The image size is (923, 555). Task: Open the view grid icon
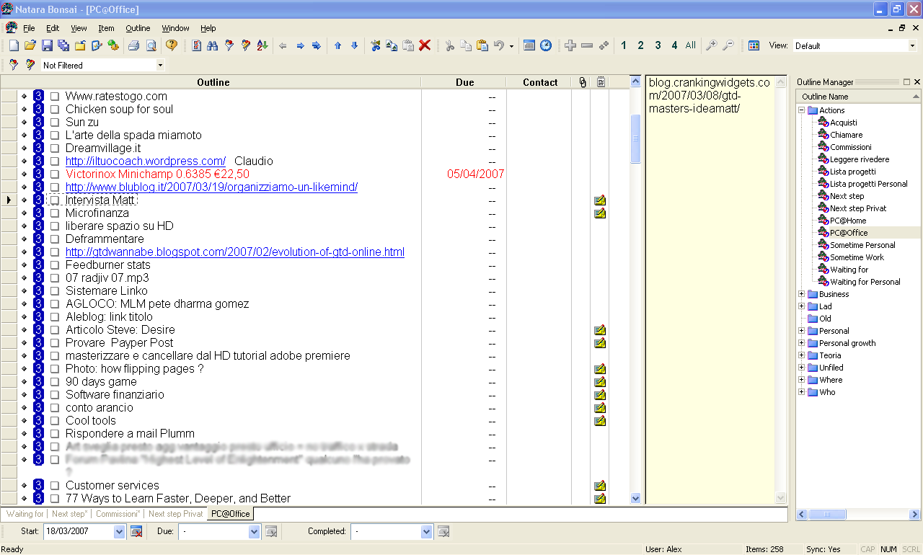[754, 45]
